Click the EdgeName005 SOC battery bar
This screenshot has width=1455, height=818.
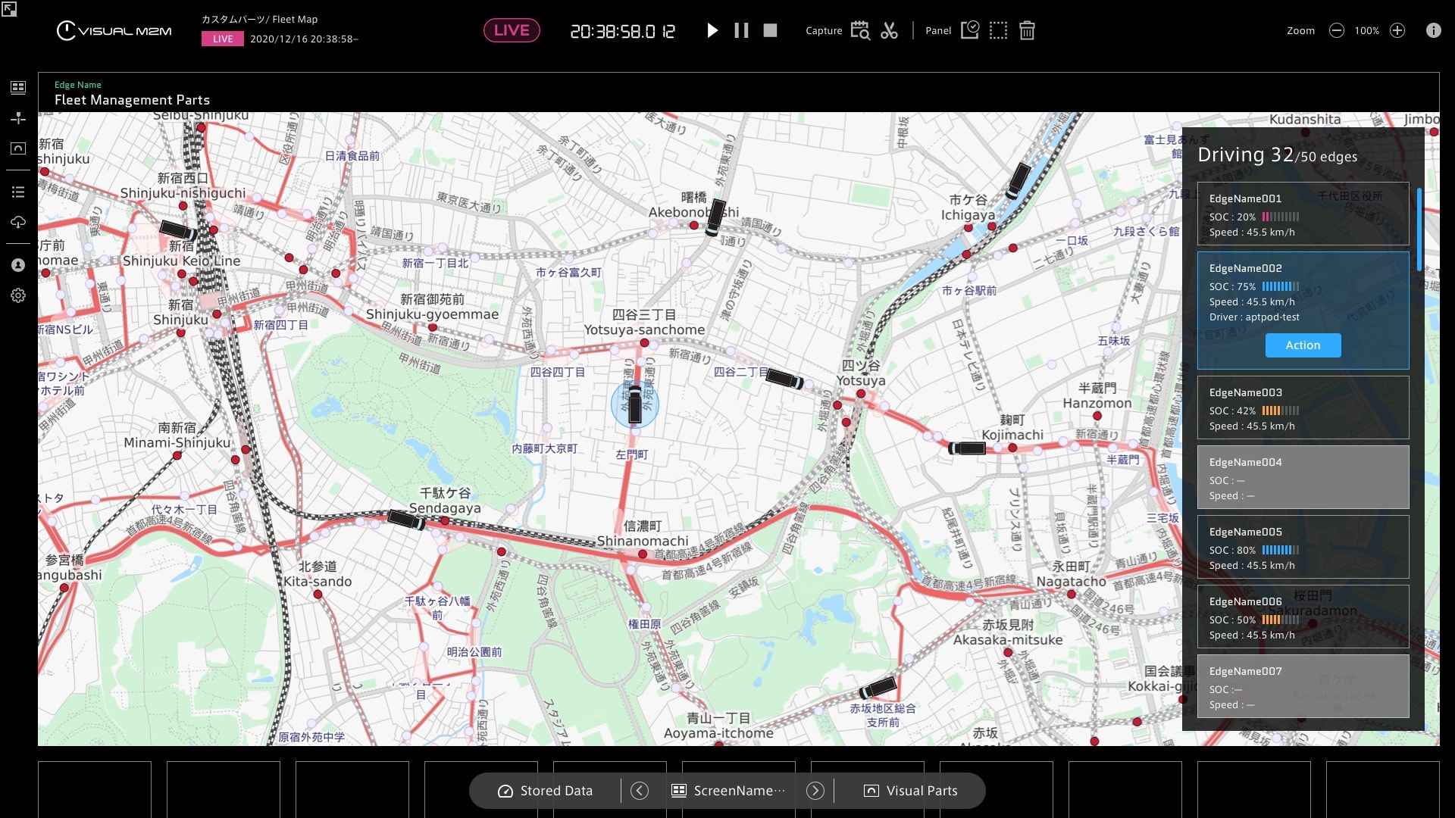[x=1281, y=550]
